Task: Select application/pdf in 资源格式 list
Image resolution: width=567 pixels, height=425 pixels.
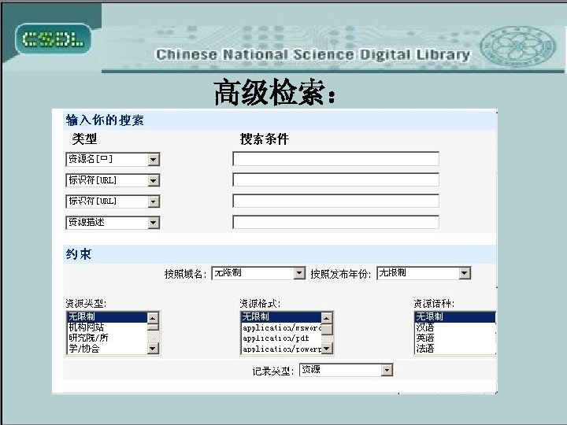Action: (281, 338)
